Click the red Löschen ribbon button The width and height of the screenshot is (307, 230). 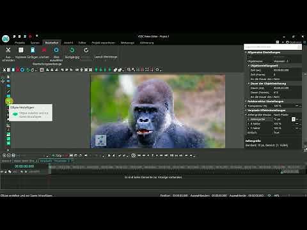point(44,52)
